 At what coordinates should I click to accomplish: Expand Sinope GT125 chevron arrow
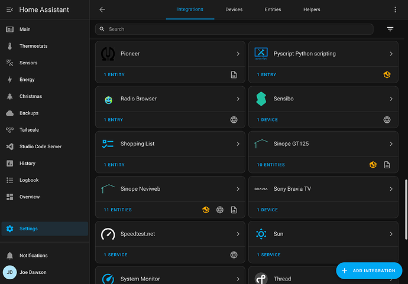(391, 143)
